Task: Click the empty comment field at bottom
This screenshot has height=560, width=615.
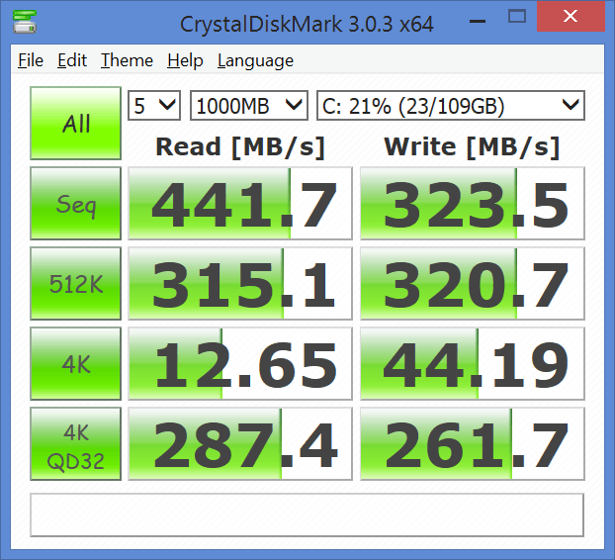Action: [x=307, y=514]
